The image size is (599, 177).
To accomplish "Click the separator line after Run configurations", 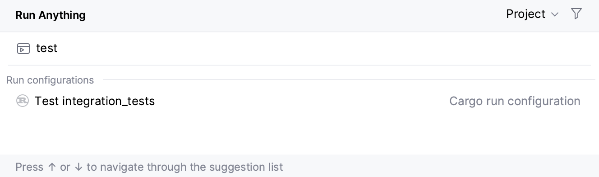I will click(x=349, y=80).
